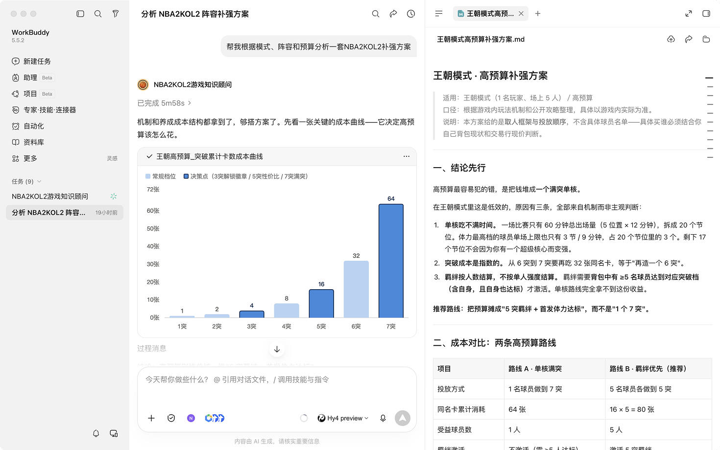Viewport: 720px width, 450px height.
Task: Share the 王朝模式高预算补强方案.md file
Action: tap(689, 39)
